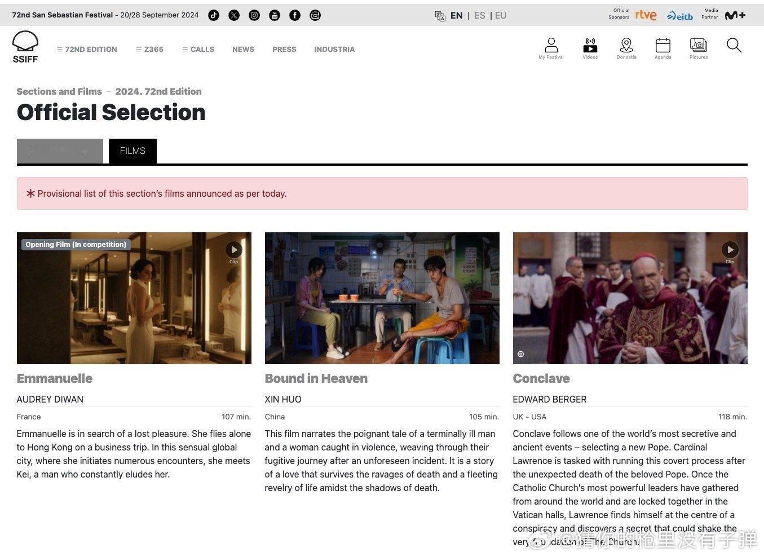Open the Bound in Heaven film still

382,298
